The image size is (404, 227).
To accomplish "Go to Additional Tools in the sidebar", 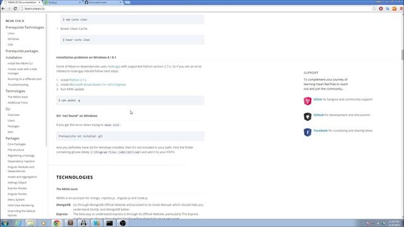I will click(x=18, y=103).
